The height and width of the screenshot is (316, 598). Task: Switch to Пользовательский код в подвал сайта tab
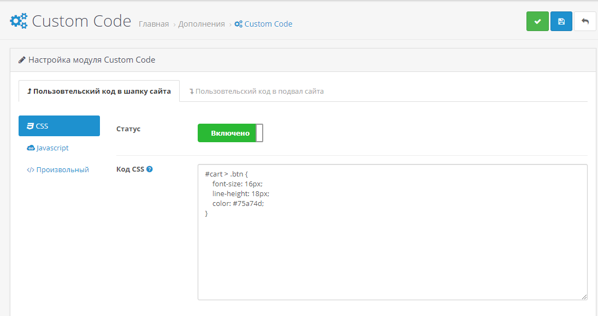pos(256,91)
